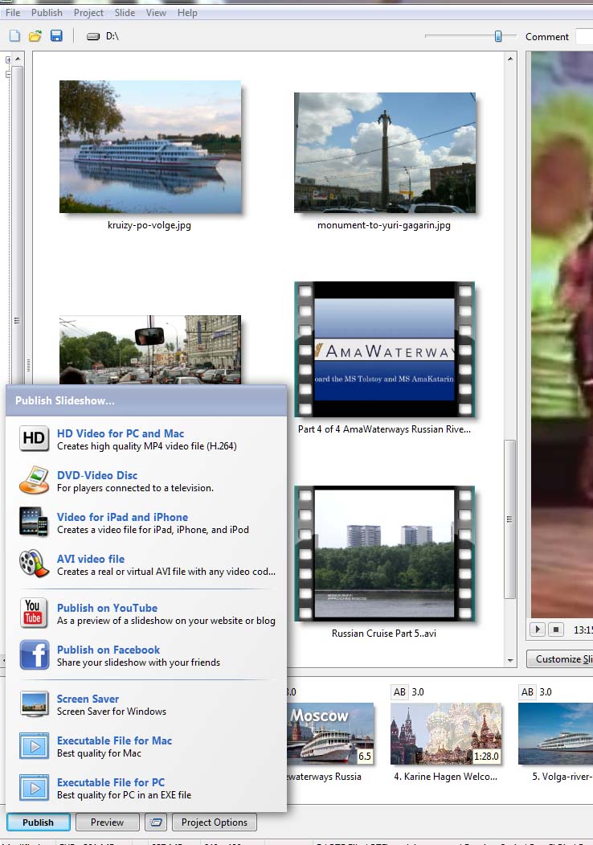This screenshot has height=845, width=593.
Task: Click the Project Options button
Action: (214, 822)
